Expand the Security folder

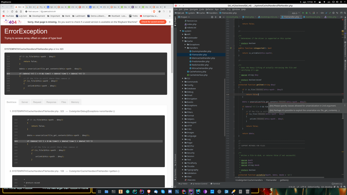tap(182, 153)
